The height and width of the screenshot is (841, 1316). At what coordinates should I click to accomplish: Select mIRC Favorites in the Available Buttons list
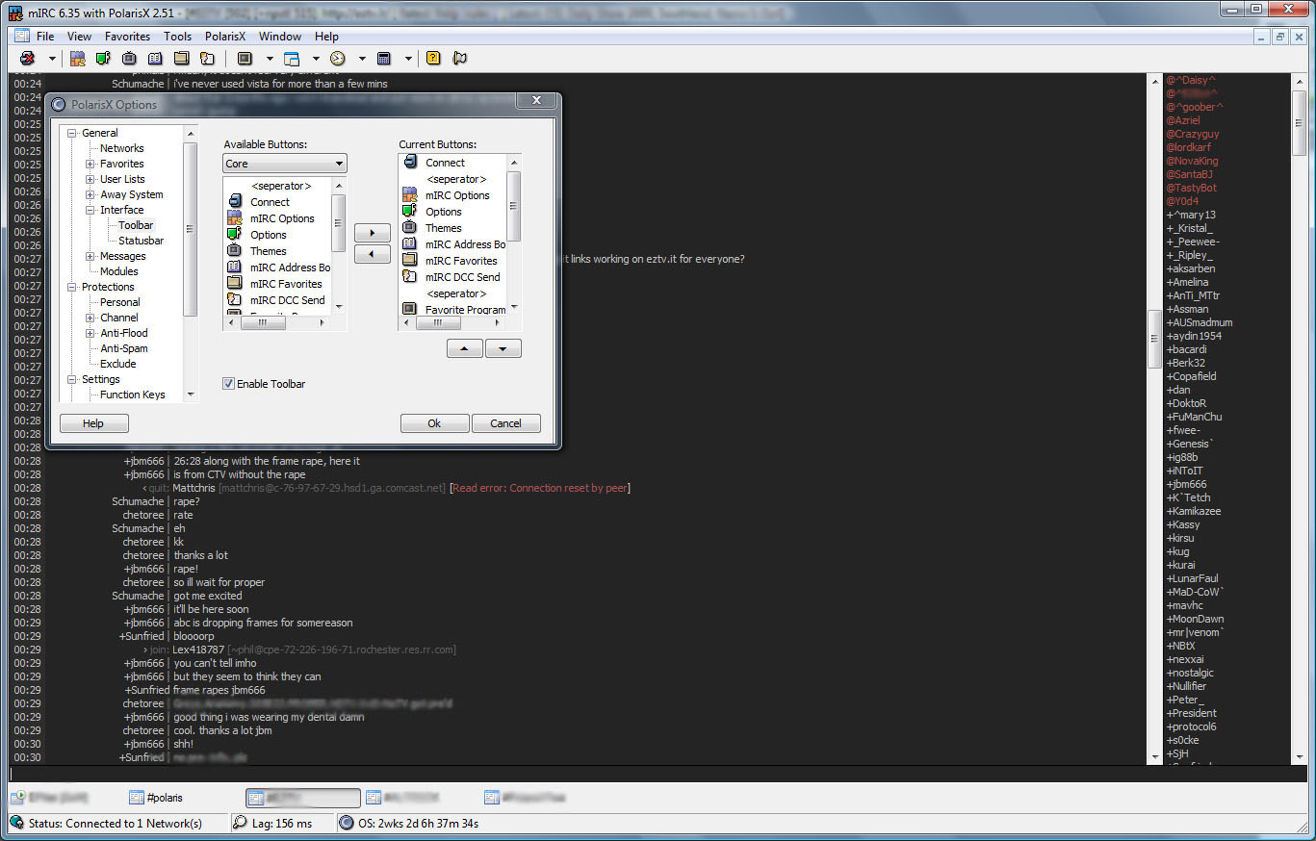(x=286, y=284)
